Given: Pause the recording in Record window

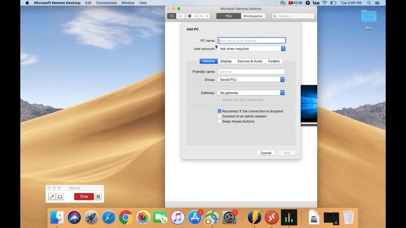Looking at the screenshot, I should point(98,197).
